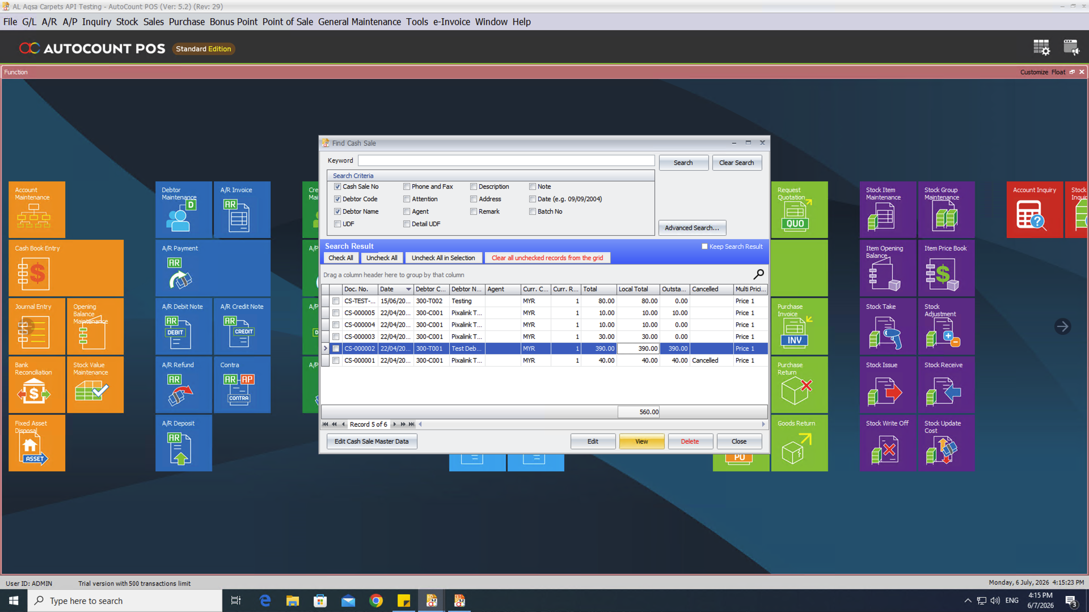Open the Tools menu
The width and height of the screenshot is (1089, 612).
(x=417, y=22)
